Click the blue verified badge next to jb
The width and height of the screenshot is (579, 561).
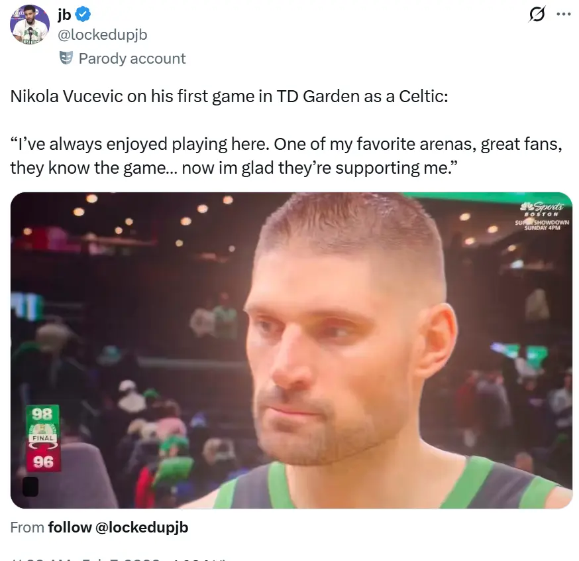[x=83, y=15]
